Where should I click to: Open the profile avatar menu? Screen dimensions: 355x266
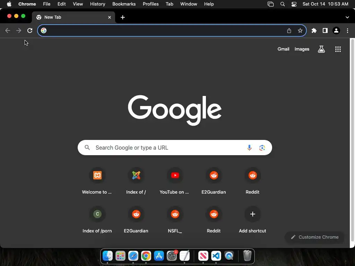336,30
